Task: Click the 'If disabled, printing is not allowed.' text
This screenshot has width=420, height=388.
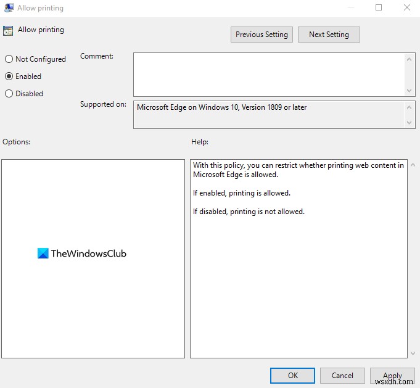Action: coord(249,212)
